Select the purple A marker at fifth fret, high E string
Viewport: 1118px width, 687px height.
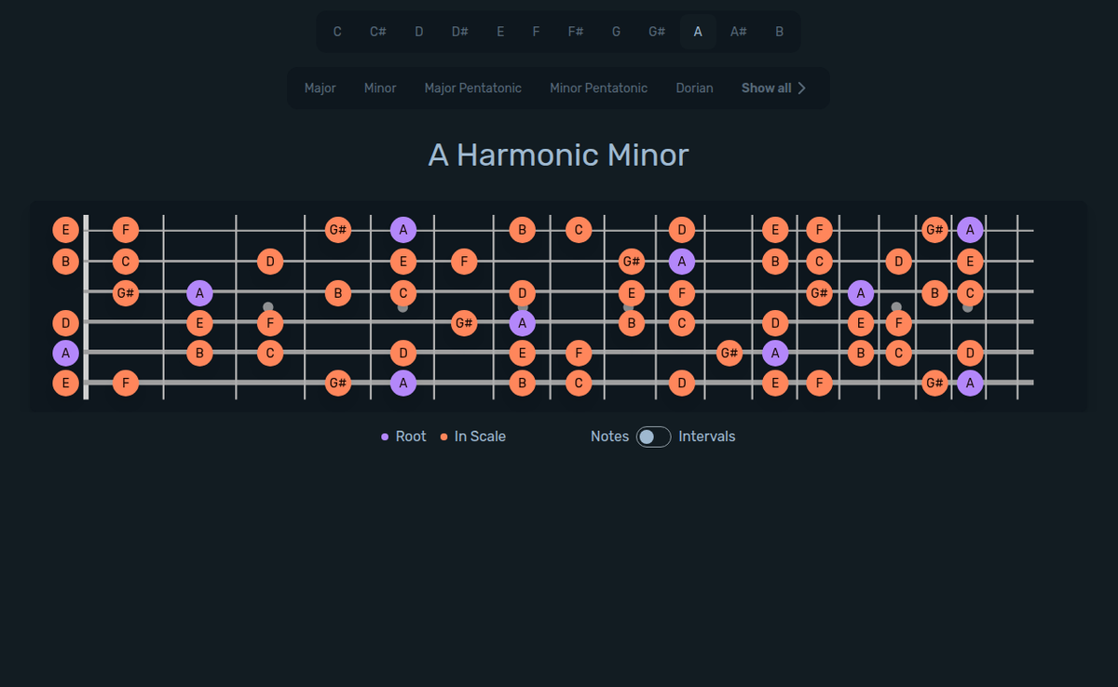click(403, 230)
